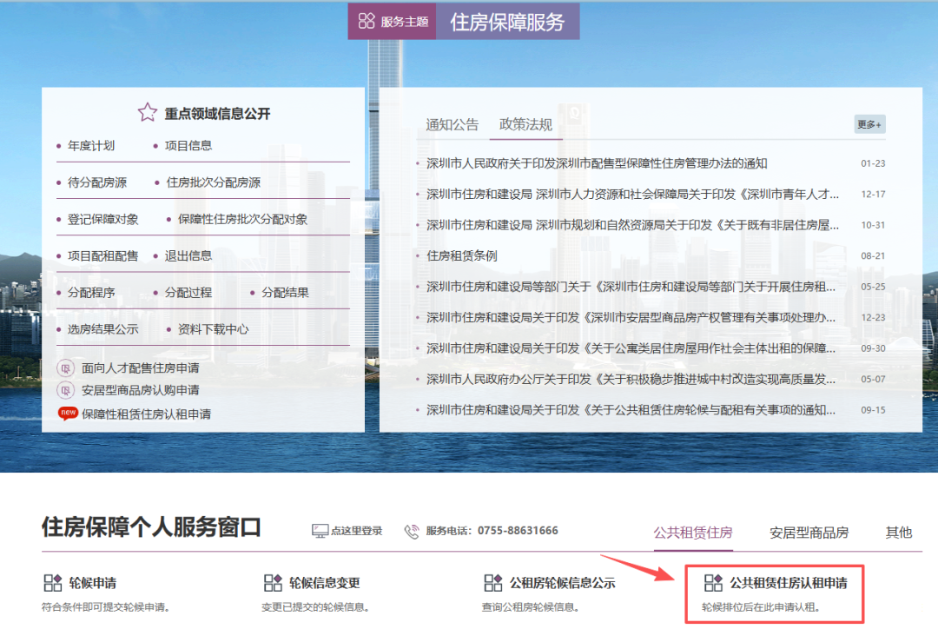The height and width of the screenshot is (629, 938).
Task: Click the phone number 0755-88631666
Action: tap(518, 530)
